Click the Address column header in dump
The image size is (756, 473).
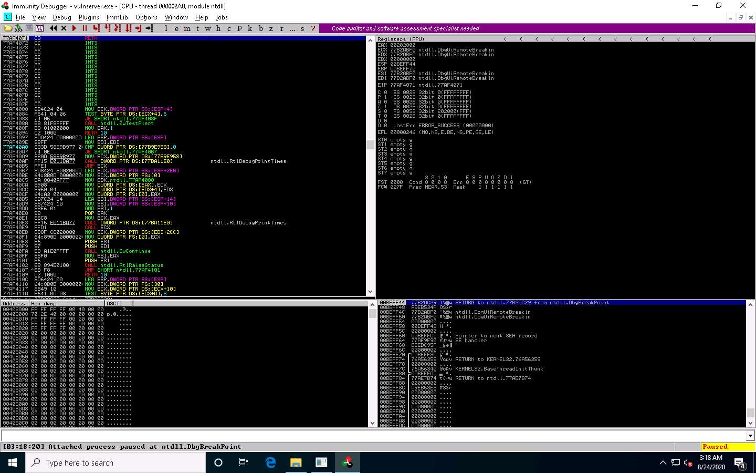[x=15, y=303]
